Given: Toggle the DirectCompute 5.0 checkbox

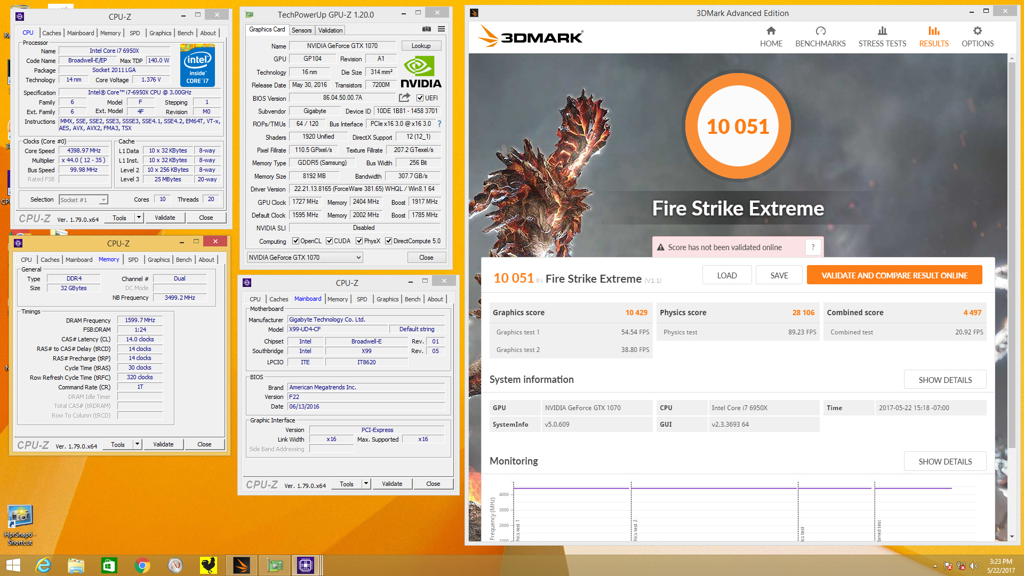Looking at the screenshot, I should click(x=389, y=241).
